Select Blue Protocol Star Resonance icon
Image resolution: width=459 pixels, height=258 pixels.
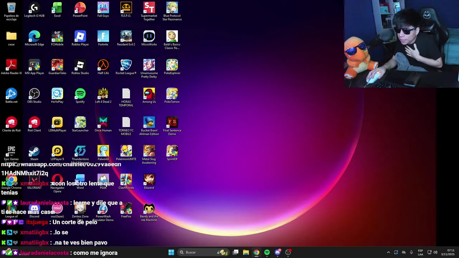point(172,11)
